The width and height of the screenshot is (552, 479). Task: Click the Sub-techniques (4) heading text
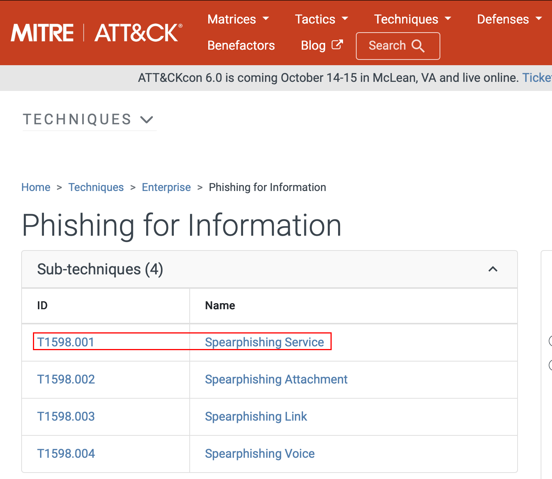tap(100, 269)
